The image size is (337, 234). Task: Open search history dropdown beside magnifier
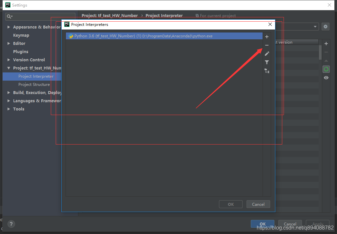coord(12,16)
